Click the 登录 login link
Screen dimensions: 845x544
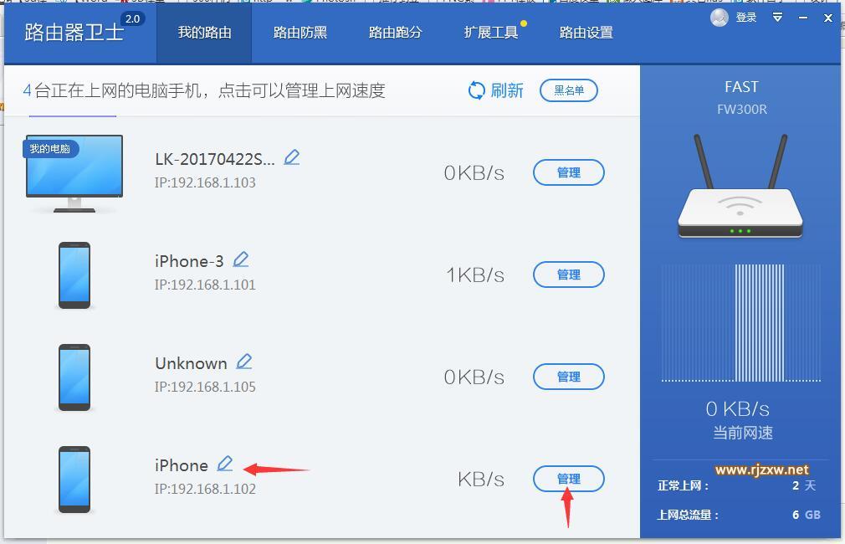click(745, 18)
